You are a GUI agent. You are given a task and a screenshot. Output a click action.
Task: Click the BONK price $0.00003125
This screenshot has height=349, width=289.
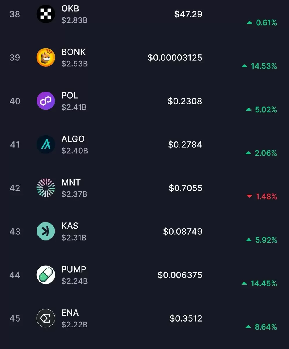175,58
